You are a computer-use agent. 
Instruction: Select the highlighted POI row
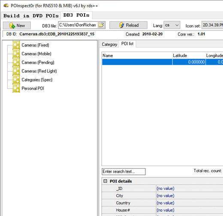point(163,62)
